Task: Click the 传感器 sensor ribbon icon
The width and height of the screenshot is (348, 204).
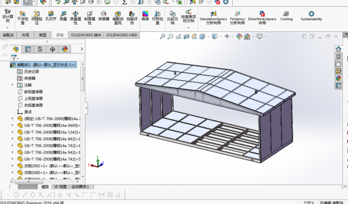Action: (x=103, y=16)
